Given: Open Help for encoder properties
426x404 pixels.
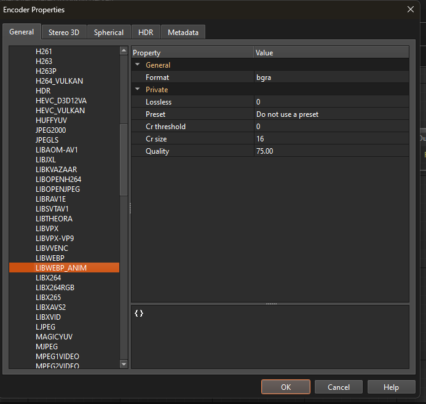Looking at the screenshot, I should [391, 387].
